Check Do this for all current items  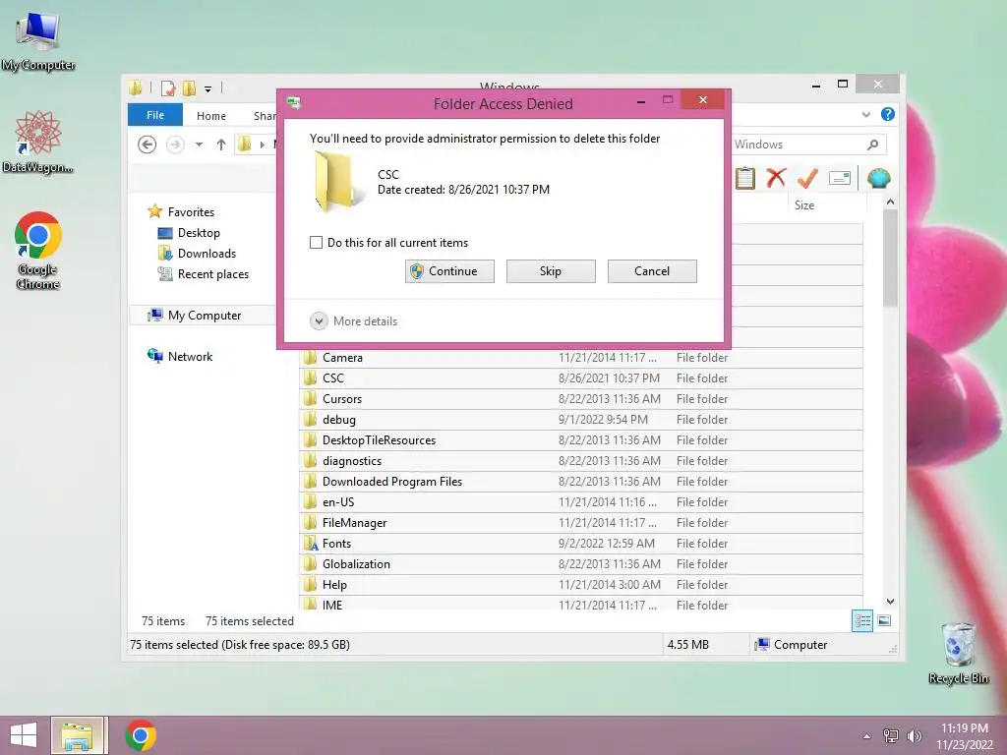[x=316, y=243]
